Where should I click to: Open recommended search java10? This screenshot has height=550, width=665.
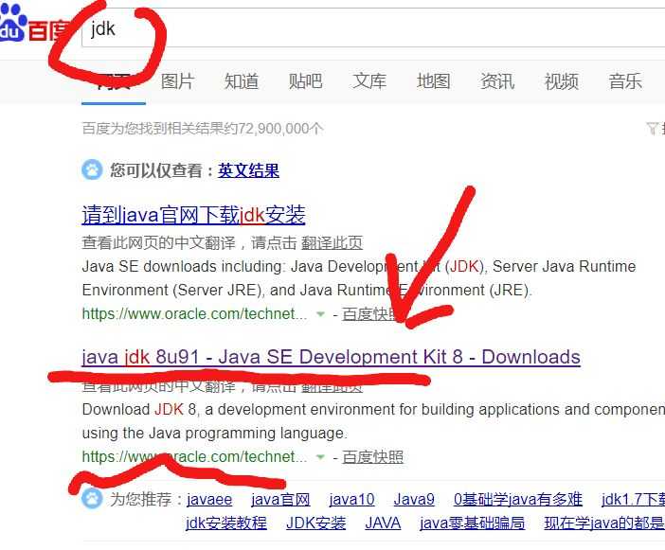click(x=351, y=499)
